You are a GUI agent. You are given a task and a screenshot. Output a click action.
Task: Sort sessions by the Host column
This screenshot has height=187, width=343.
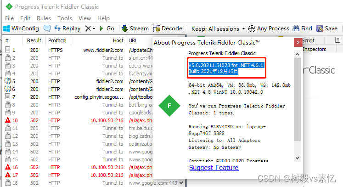pos(98,40)
